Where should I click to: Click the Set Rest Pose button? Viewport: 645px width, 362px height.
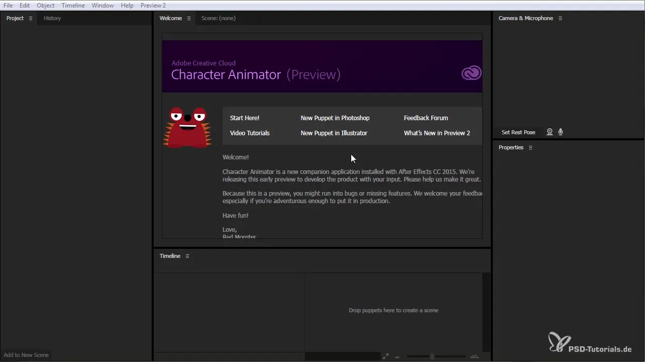point(519,132)
